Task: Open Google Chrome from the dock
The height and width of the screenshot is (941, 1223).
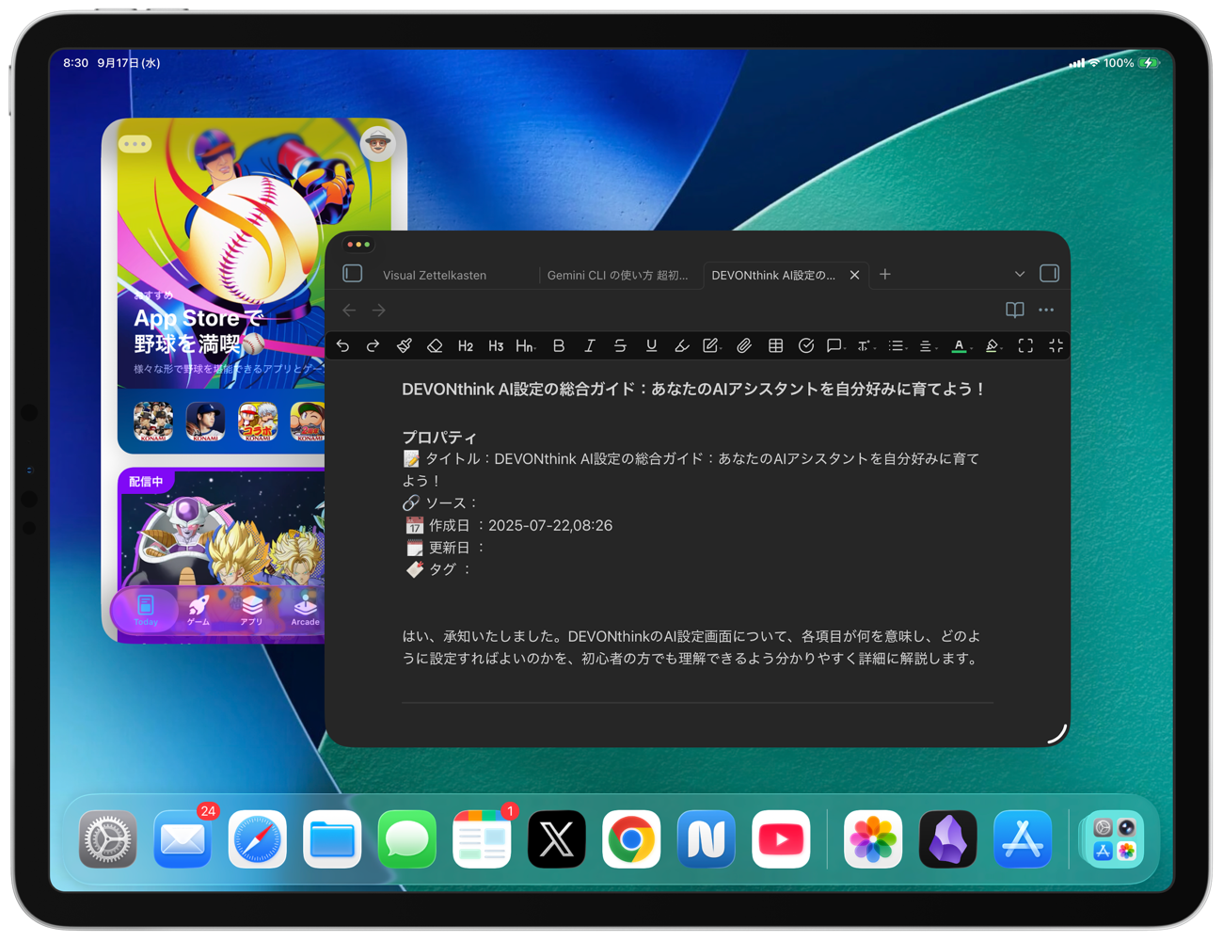Action: point(630,839)
